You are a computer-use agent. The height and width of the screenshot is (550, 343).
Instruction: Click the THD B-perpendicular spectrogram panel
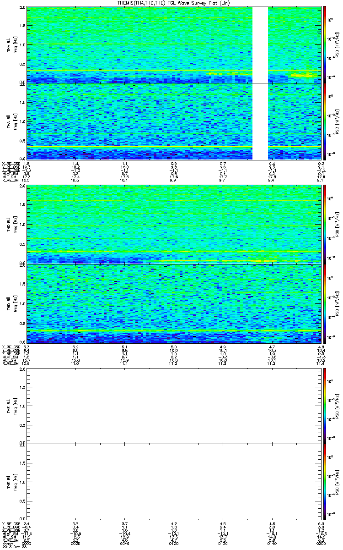point(173,225)
